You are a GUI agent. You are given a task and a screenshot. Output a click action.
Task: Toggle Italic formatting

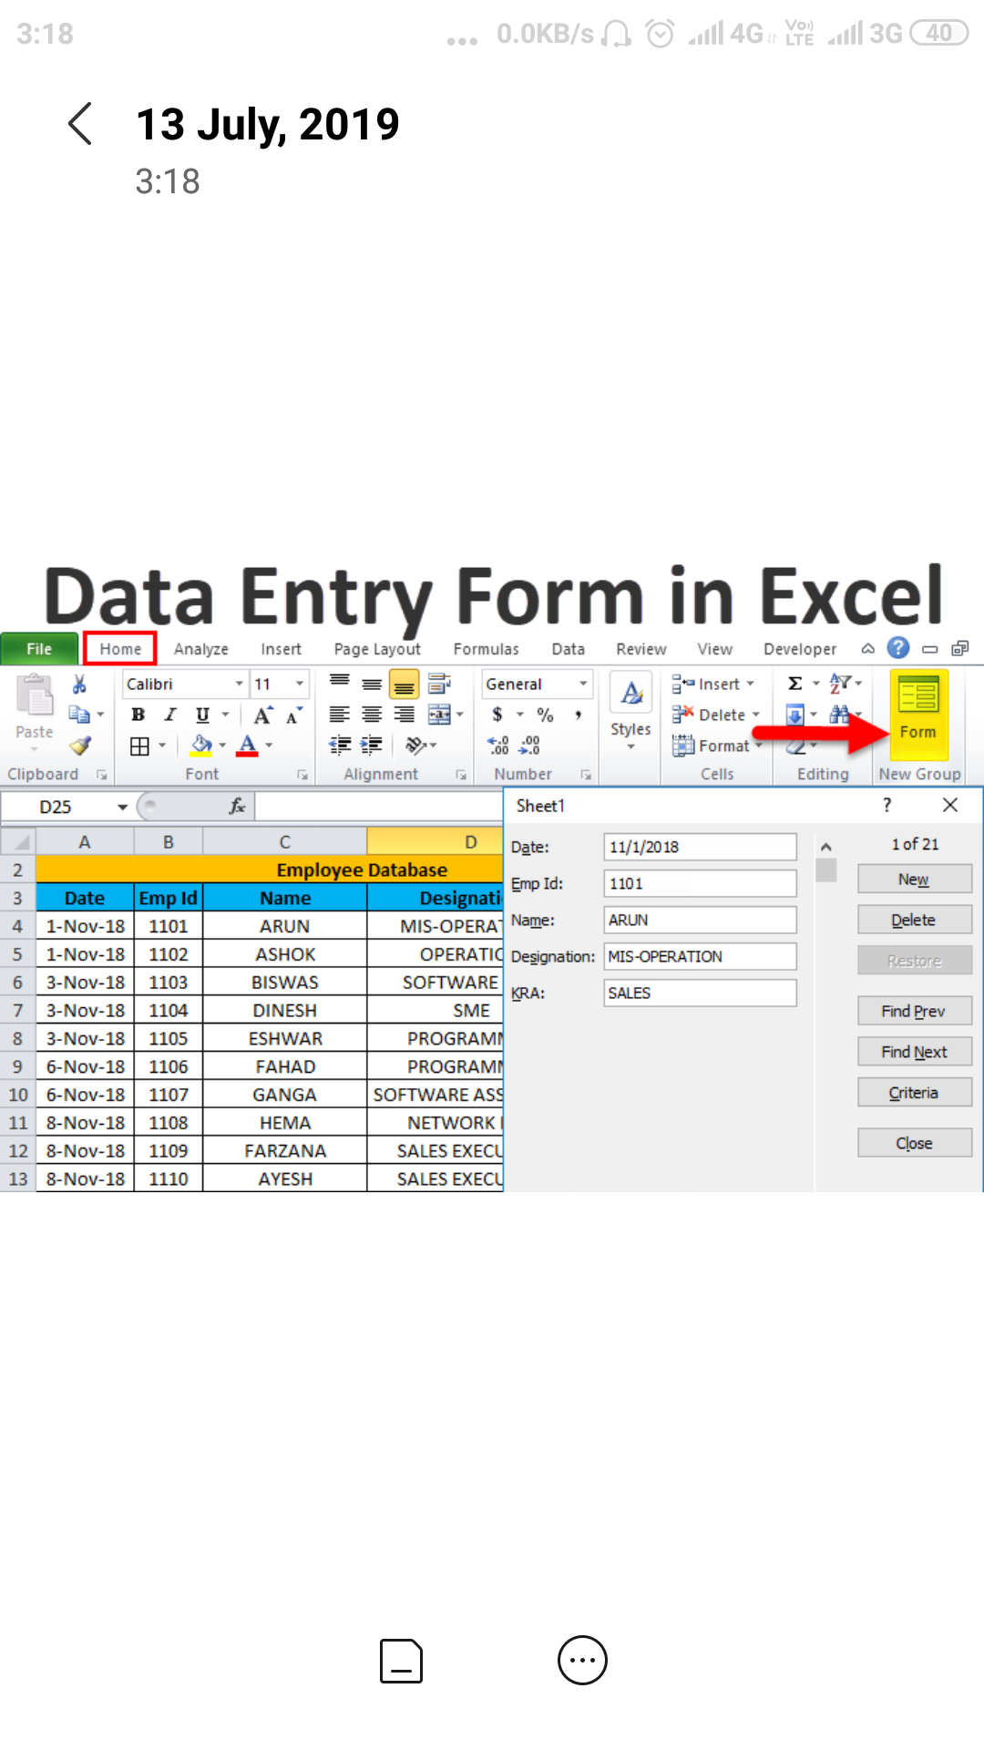(169, 715)
